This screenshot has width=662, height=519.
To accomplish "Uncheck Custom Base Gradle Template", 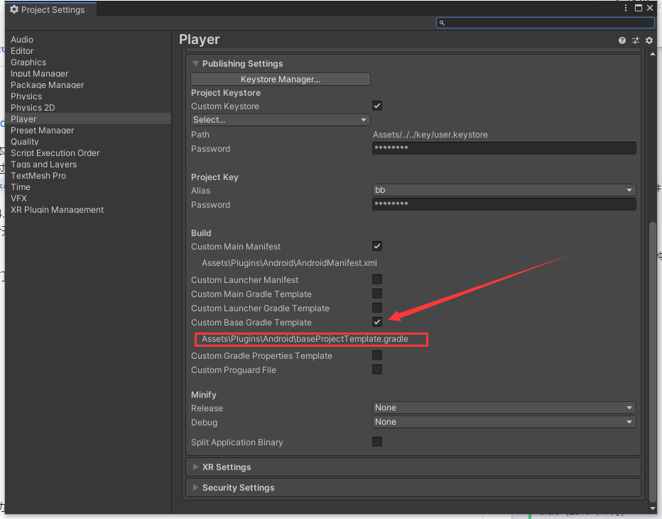I will (x=377, y=323).
